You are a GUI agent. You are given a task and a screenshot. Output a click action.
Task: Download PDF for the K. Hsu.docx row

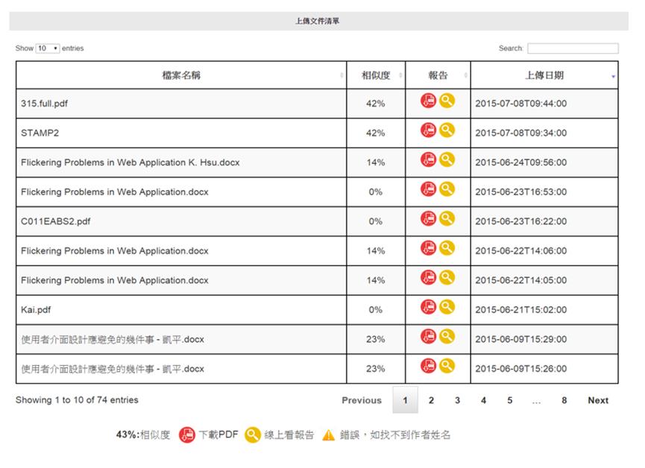click(428, 159)
